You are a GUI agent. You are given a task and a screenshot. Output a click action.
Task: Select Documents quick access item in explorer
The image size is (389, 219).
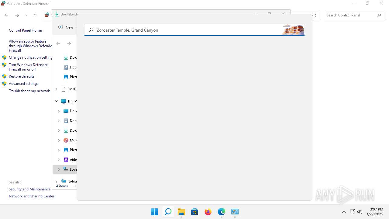coord(70,67)
